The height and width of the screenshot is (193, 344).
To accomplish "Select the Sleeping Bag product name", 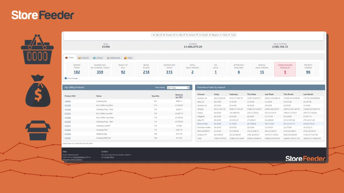I will 102,134.
